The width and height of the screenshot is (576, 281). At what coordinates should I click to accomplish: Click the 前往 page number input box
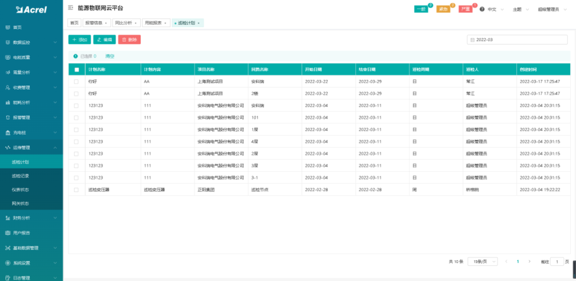pos(556,262)
